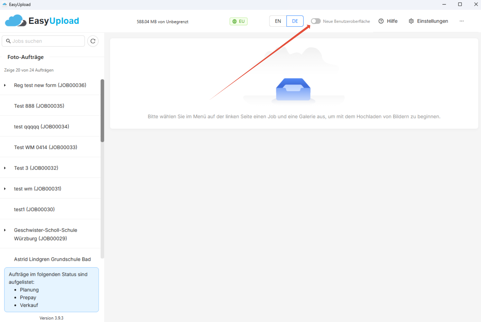Image resolution: width=481 pixels, height=322 pixels.
Task: Click the Foto-Aufträge heading
Action: (25, 57)
